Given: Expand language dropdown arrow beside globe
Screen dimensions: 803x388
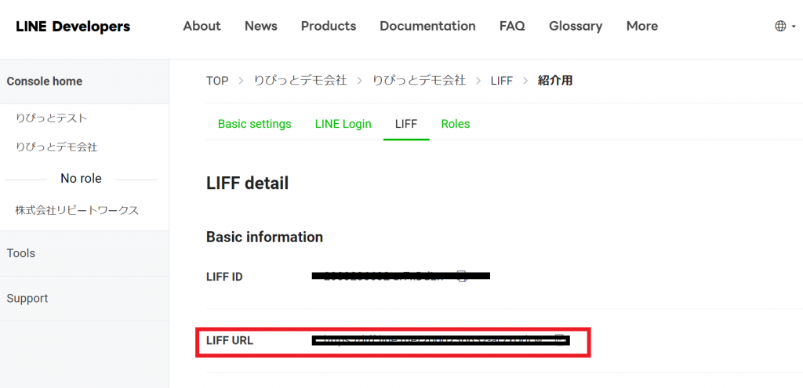Looking at the screenshot, I should tap(794, 26).
